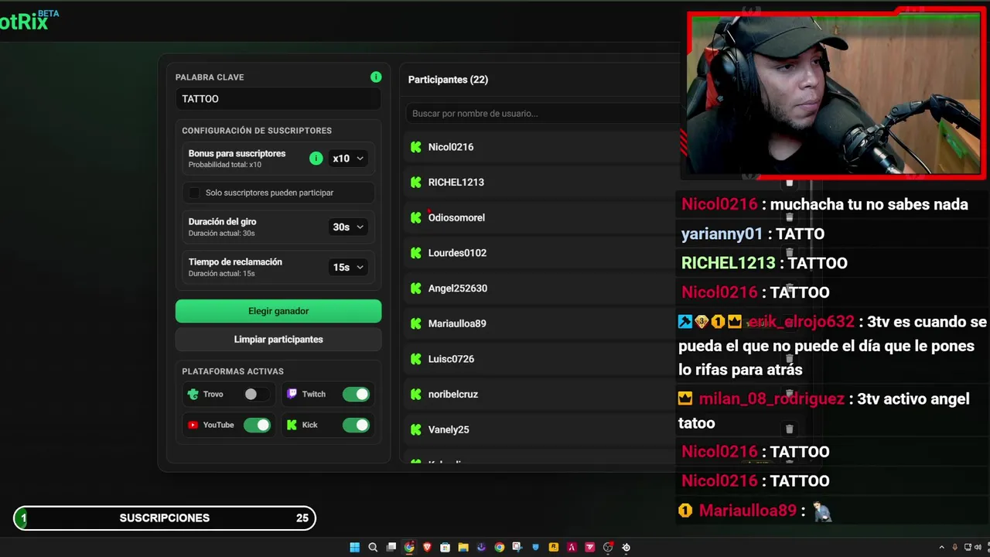Open the 15s Tiempo de reclamación dropdown
990x557 pixels.
pos(348,267)
